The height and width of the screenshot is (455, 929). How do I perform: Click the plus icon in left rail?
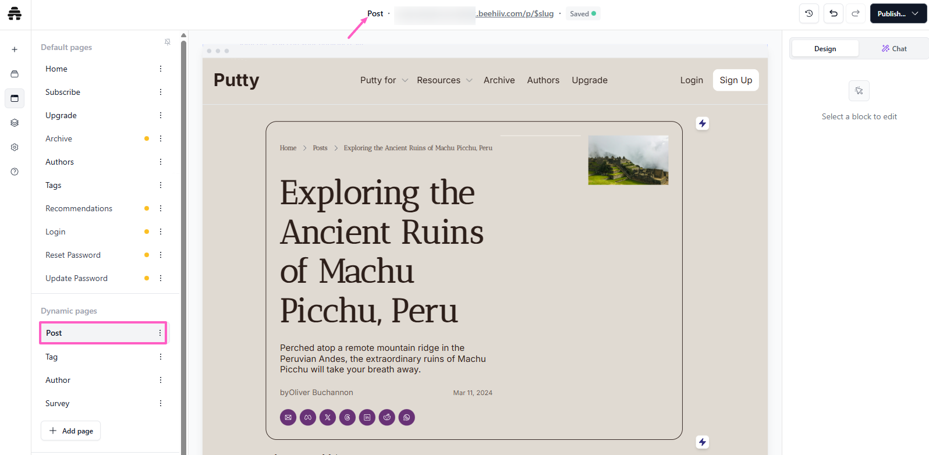pyautogui.click(x=15, y=49)
